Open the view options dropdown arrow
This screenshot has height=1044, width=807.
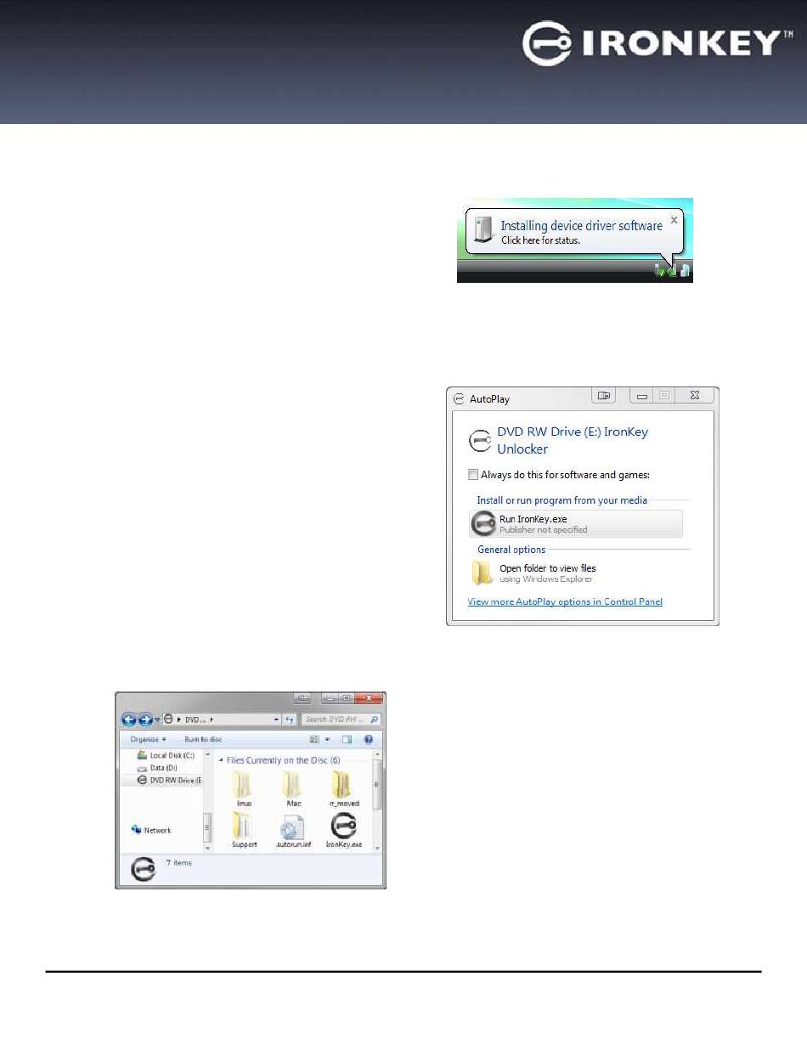327,740
